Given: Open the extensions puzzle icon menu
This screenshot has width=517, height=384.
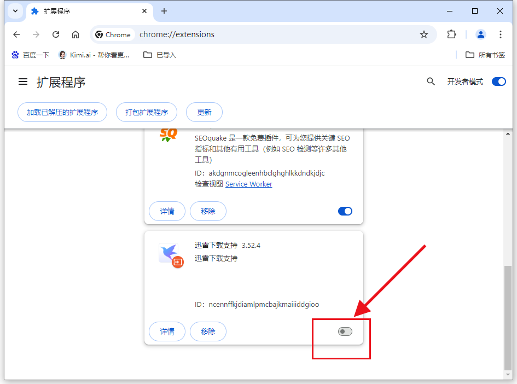Looking at the screenshot, I should 451,34.
